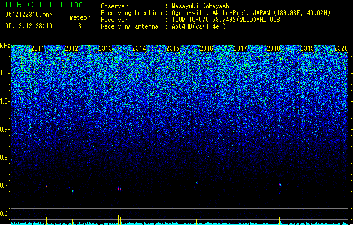Click the 0.9 frequency axis label
This screenshot has width=354, height=225.
tap(5, 129)
